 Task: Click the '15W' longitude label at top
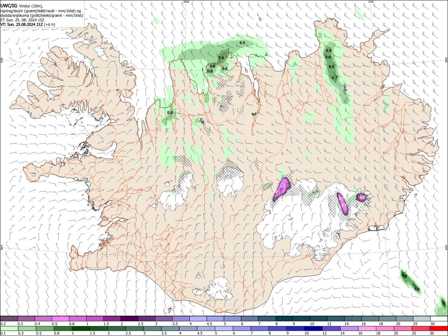tap(371, 2)
